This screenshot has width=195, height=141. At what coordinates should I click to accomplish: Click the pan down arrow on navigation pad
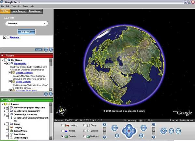tap(129, 135)
